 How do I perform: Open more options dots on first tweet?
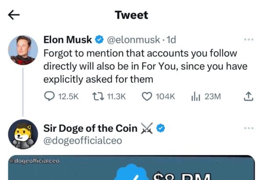248,39
